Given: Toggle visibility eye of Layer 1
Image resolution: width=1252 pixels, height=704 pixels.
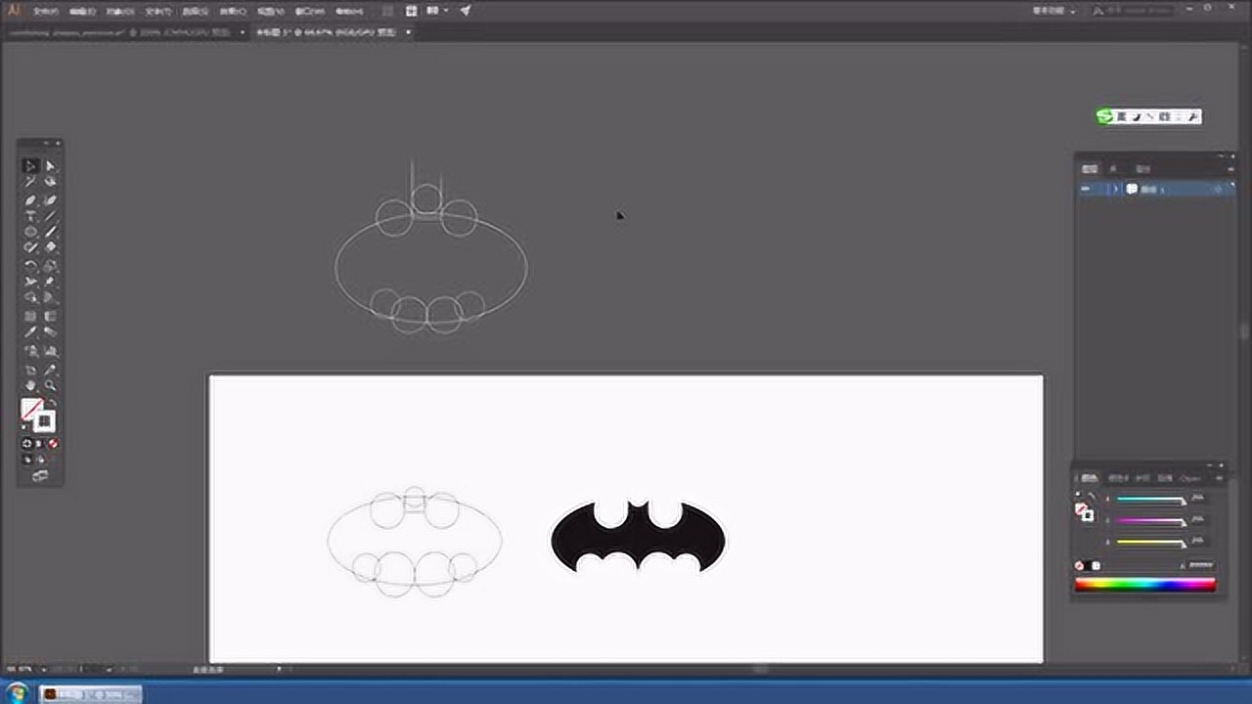Looking at the screenshot, I should [x=1086, y=189].
